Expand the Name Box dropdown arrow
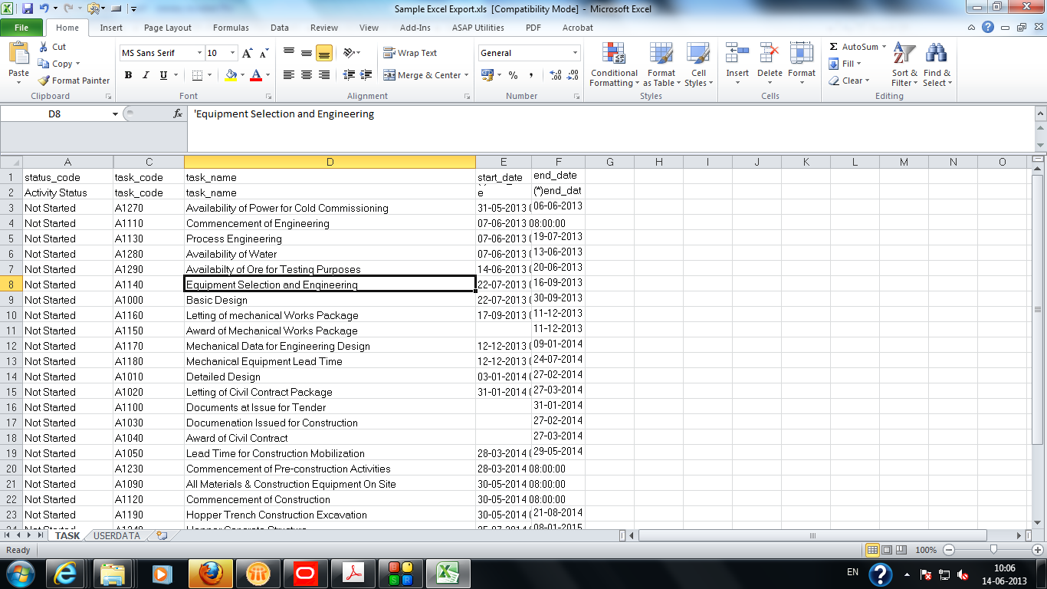 116,114
